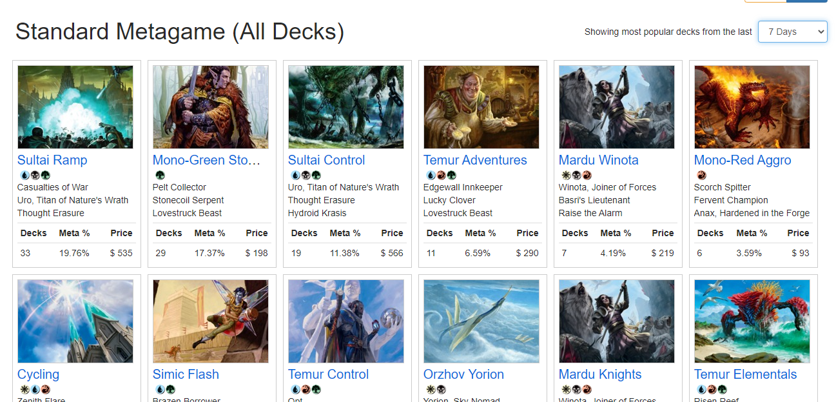
Task: Click the Cycling deck card artwork
Action: [75, 321]
